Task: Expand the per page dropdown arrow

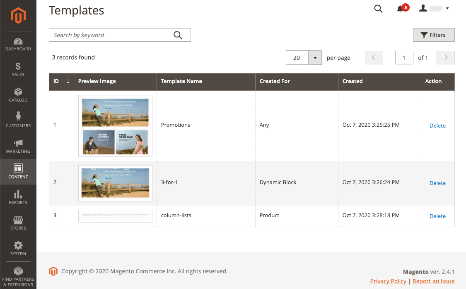Action: click(x=315, y=58)
